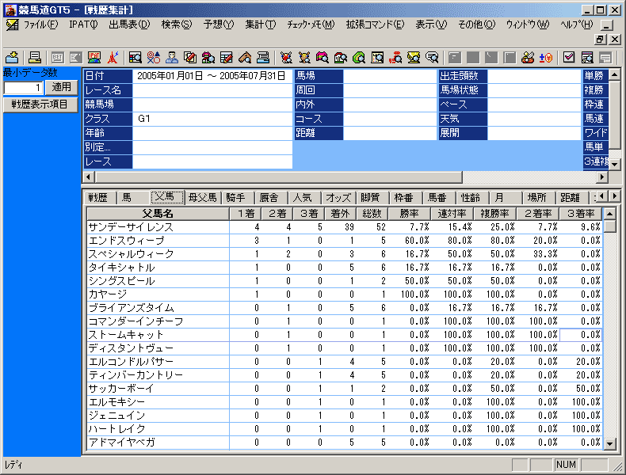Click the printer icon in toolbar
The image size is (626, 475).
click(x=35, y=57)
